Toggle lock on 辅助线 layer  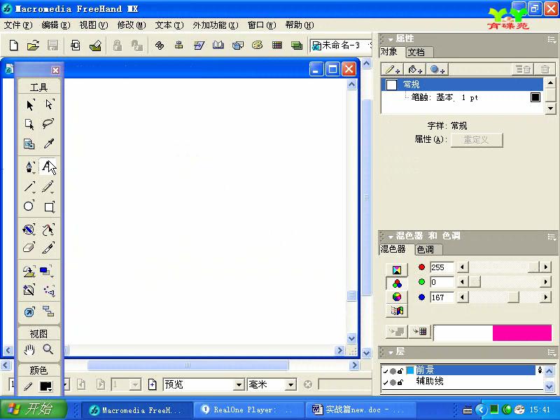400,382
